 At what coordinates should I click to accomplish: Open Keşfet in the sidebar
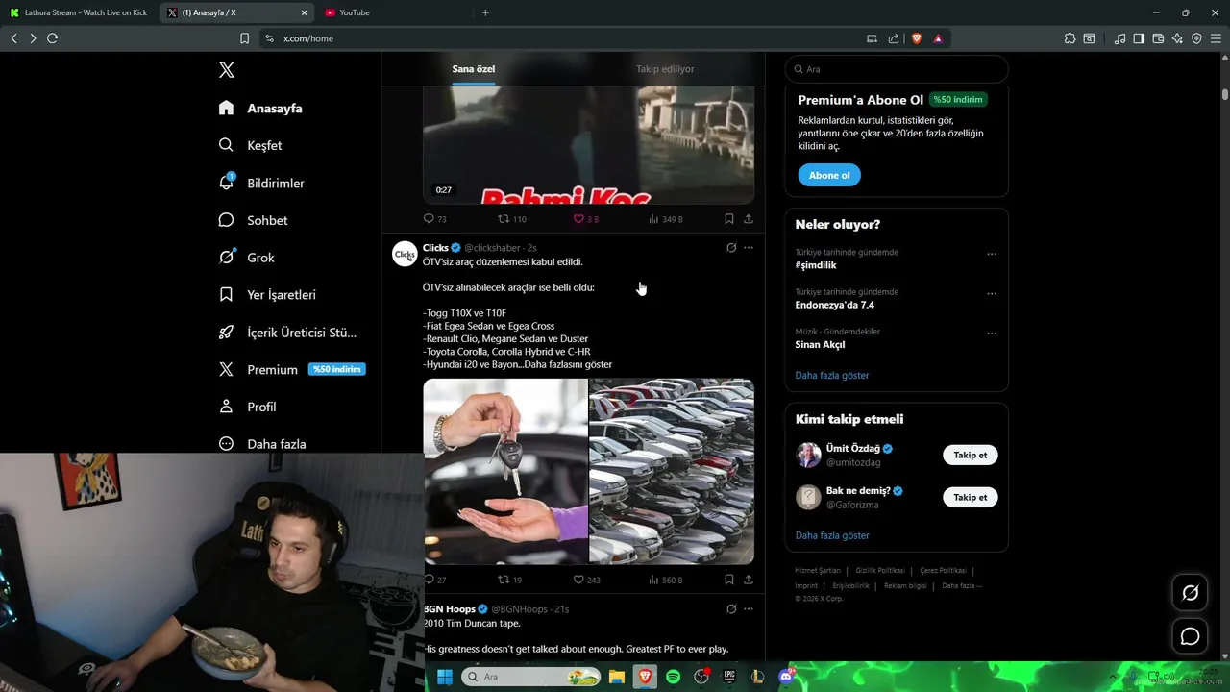click(250, 145)
